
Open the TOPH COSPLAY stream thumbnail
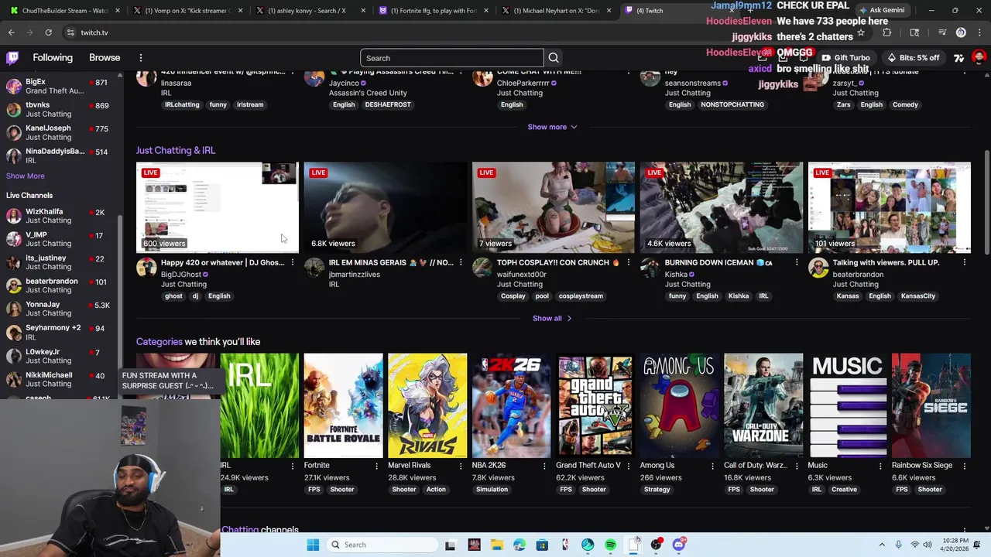click(x=554, y=207)
